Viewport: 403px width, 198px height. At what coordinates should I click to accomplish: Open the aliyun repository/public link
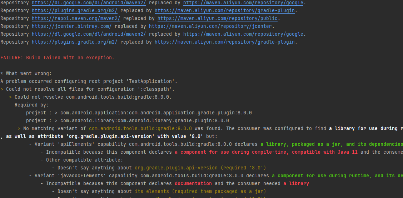219,18
